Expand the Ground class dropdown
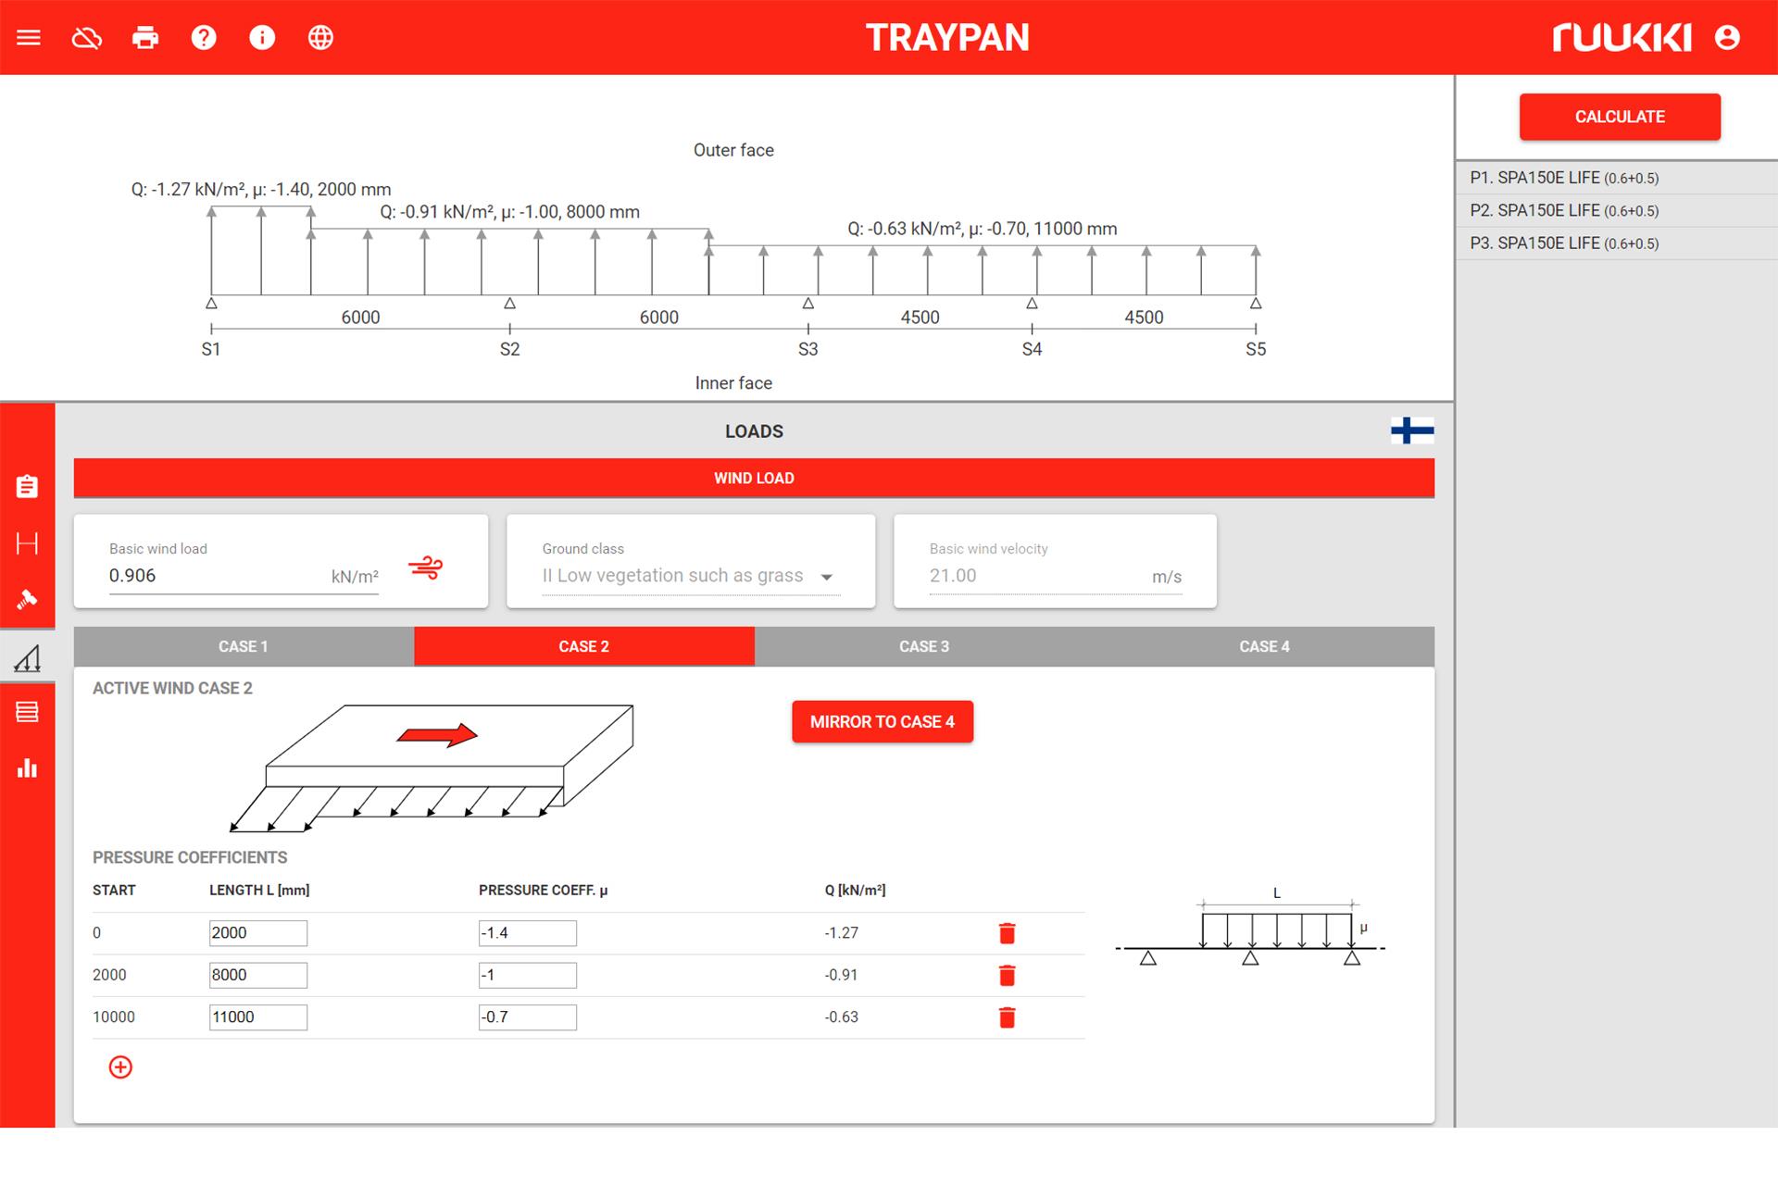The image size is (1778, 1185). pos(691,576)
